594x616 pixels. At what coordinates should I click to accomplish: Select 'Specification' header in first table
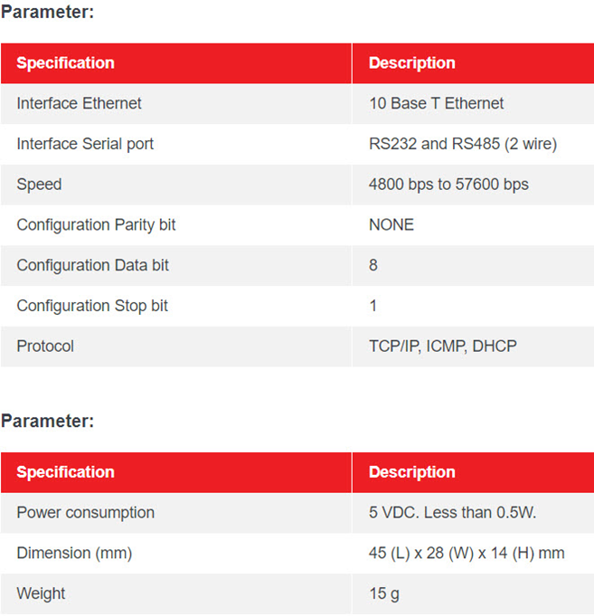point(65,63)
